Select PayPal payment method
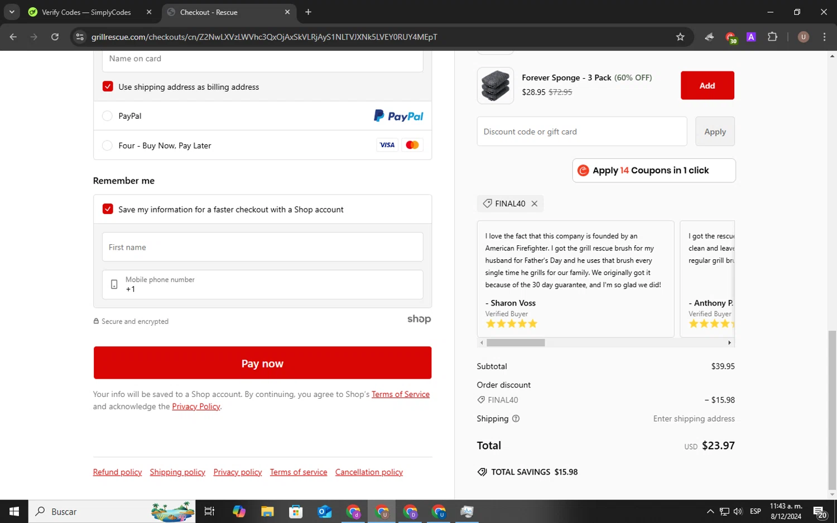The height and width of the screenshot is (523, 837). click(x=107, y=116)
